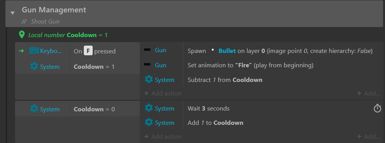Click the green local variable pin icon
This screenshot has height=143, width=385.
(22, 35)
